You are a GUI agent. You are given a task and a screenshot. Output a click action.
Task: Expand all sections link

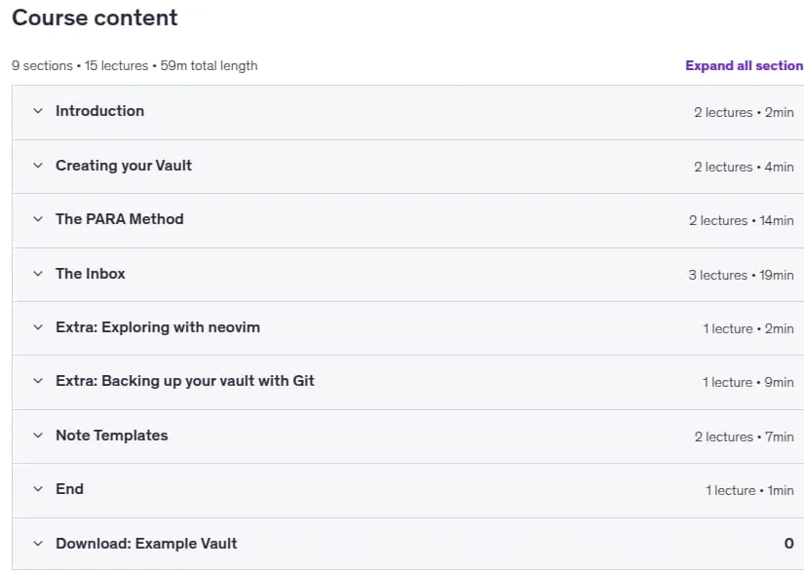pos(744,65)
